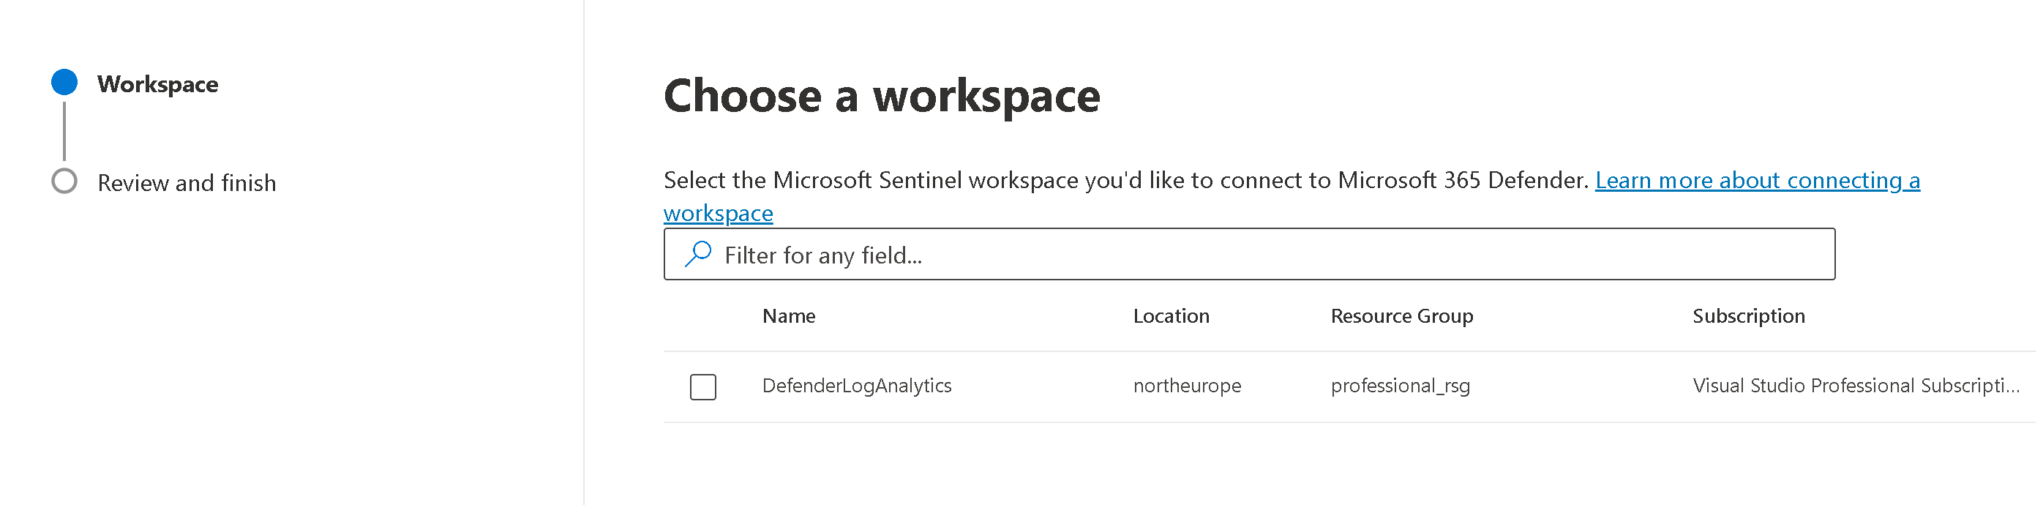Click the Visual Studio Professional Subscription cell
The image size is (2043, 505).
1856,386
